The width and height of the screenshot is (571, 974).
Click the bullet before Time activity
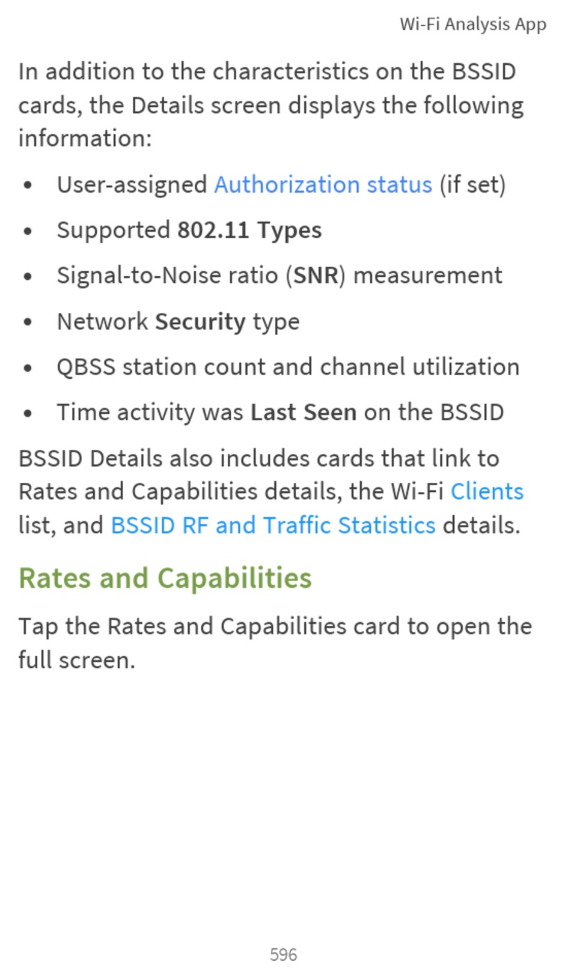[28, 414]
